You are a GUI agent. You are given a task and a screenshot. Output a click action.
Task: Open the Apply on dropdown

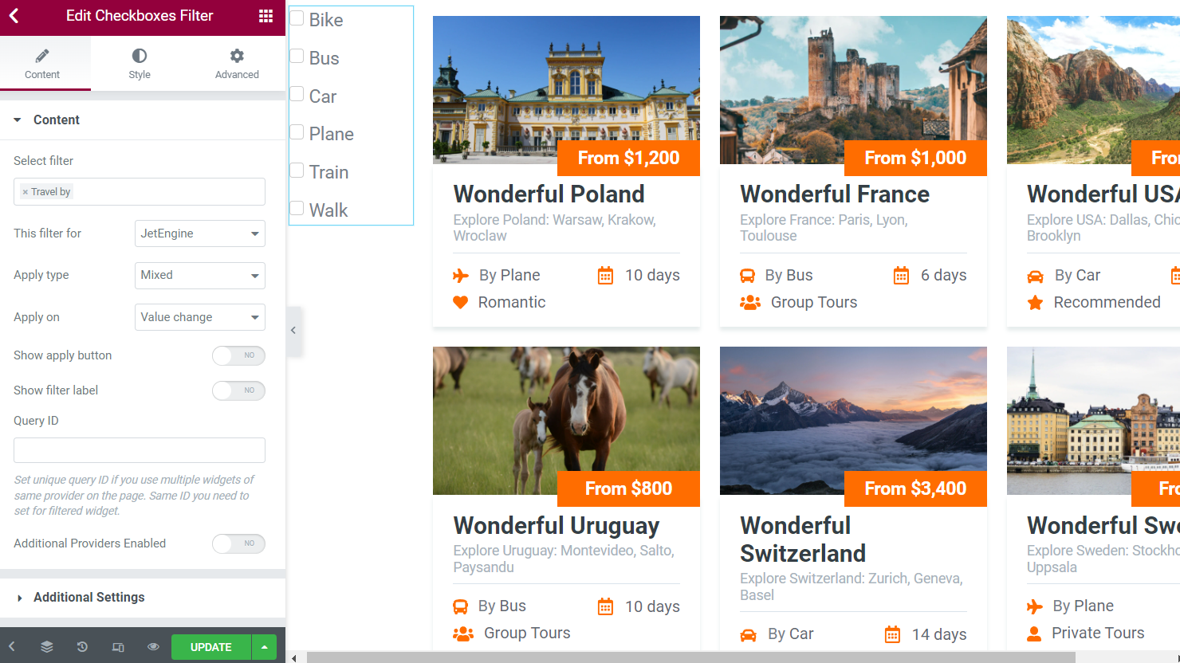point(200,317)
